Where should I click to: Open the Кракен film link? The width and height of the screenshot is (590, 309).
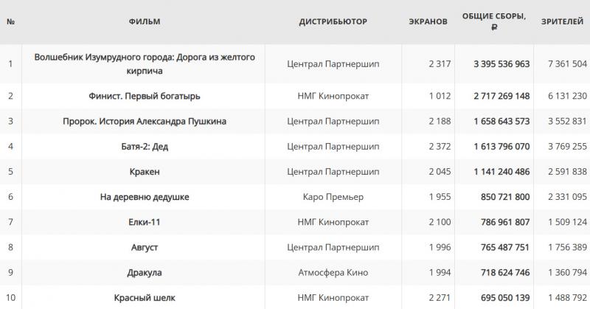145,171
